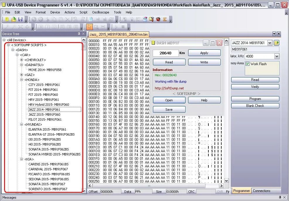Open the Device menu
This screenshot has width=289, height=201.
(55, 12)
